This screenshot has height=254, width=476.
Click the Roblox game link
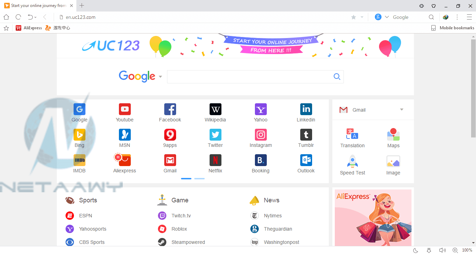click(x=179, y=229)
